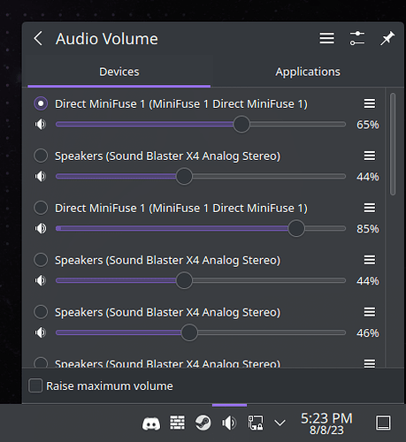The width and height of the screenshot is (406, 442).
Task: Click the 46% volume value
Action: tap(368, 333)
